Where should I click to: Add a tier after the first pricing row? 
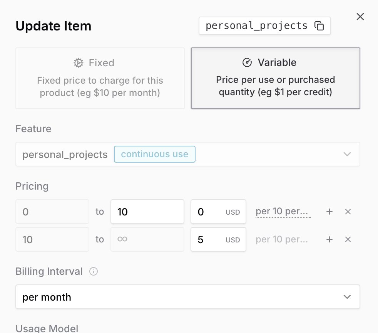(x=329, y=212)
